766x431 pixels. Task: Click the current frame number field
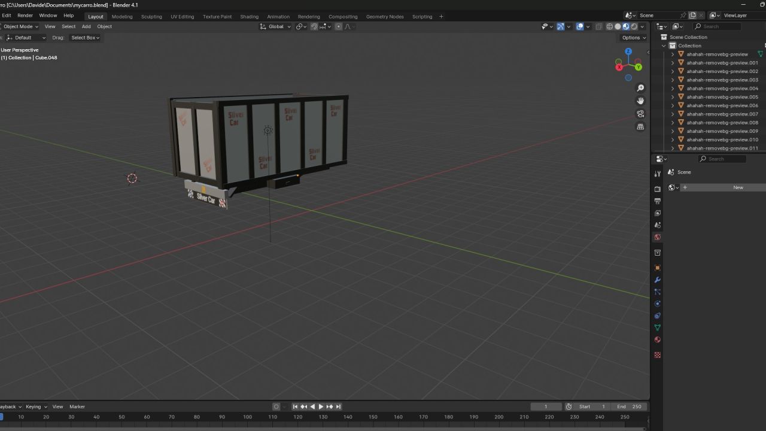pyautogui.click(x=546, y=406)
